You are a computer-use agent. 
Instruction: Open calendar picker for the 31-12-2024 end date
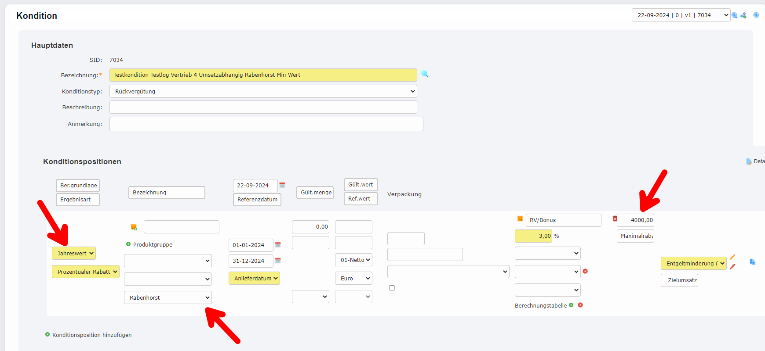point(278,261)
